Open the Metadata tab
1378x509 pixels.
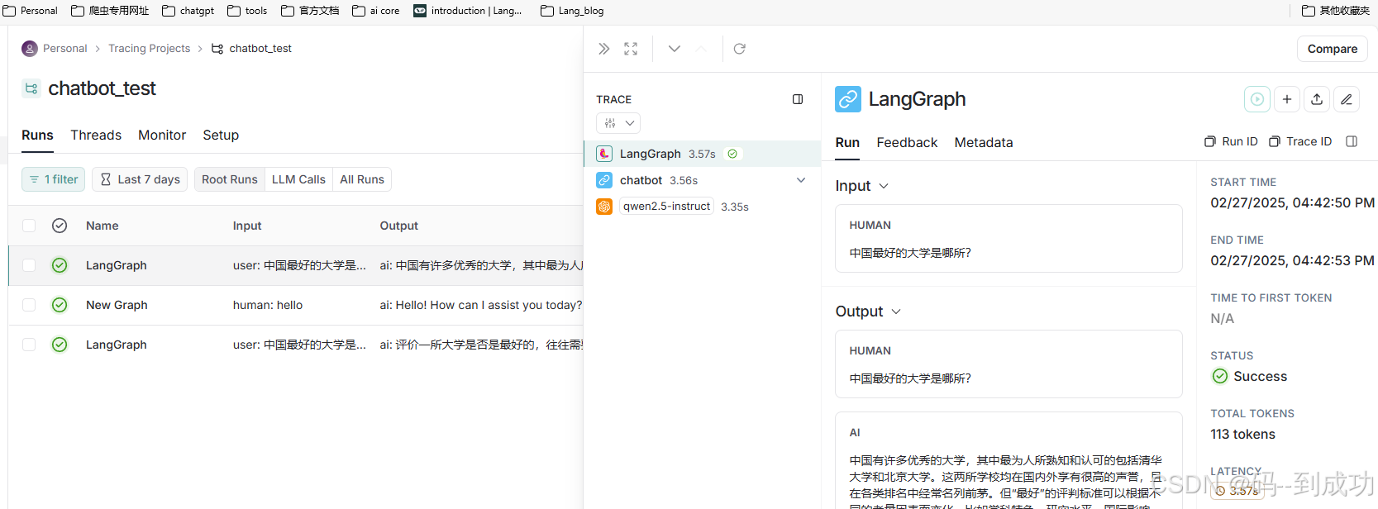(x=984, y=142)
